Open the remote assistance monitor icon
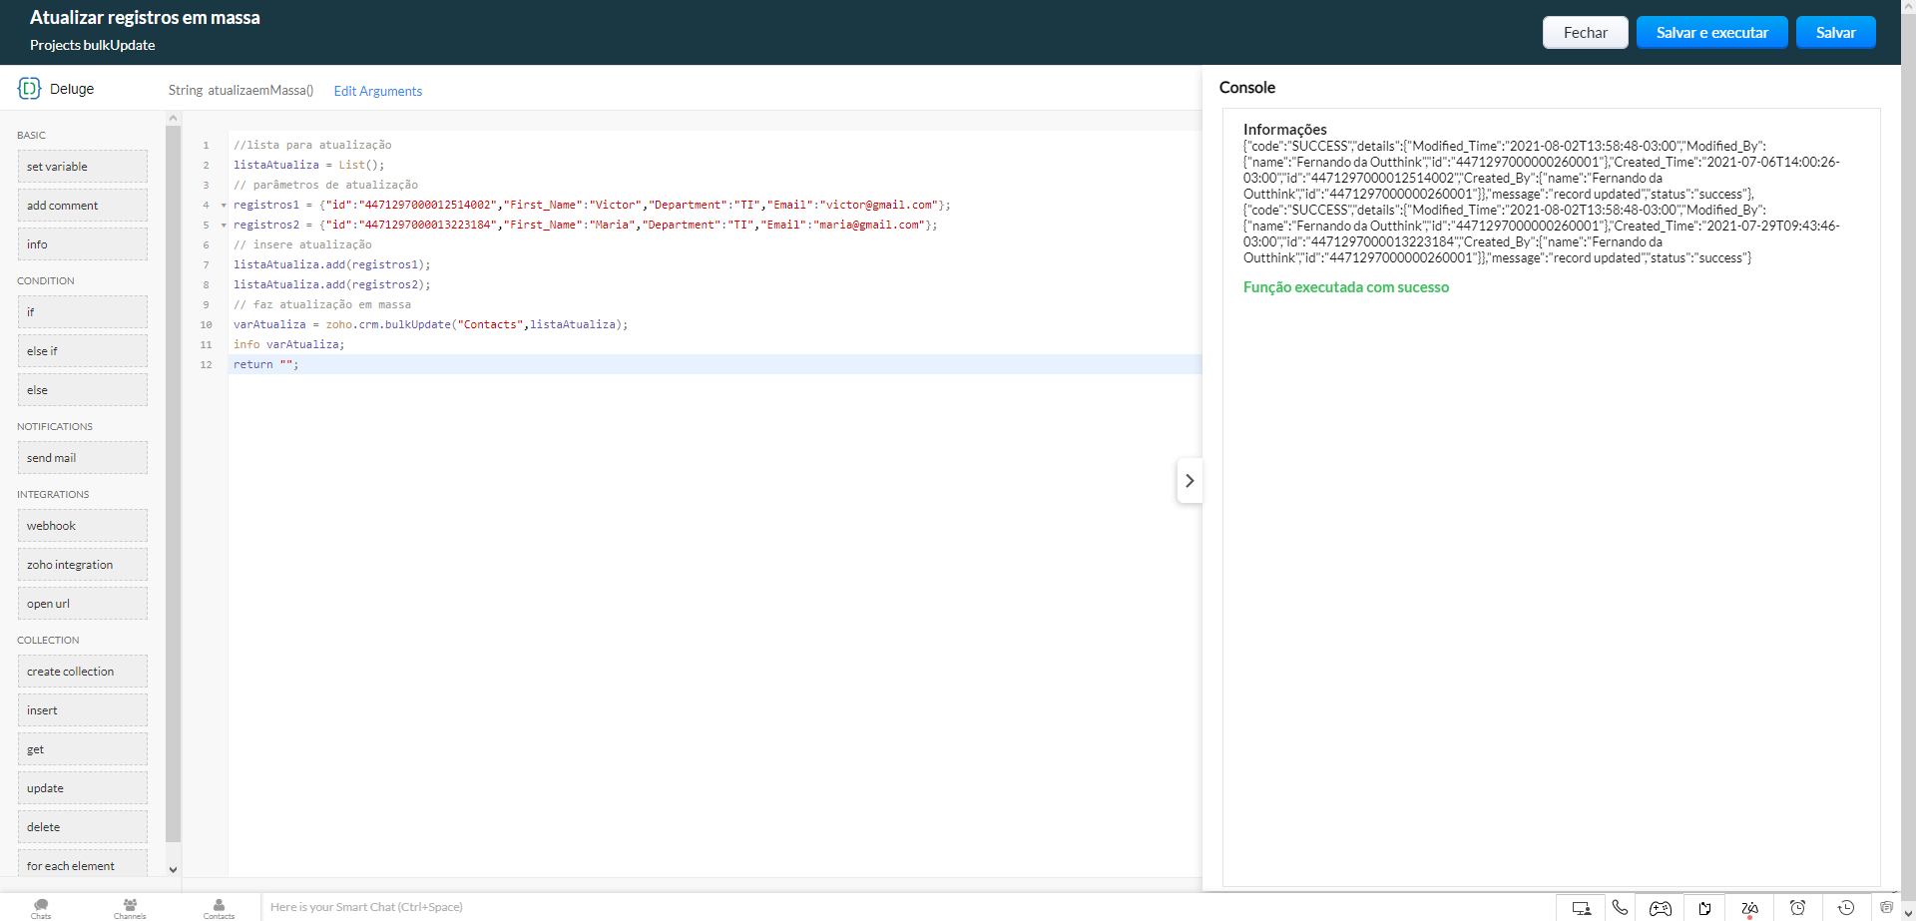The height and width of the screenshot is (921, 1916). click(x=1582, y=908)
